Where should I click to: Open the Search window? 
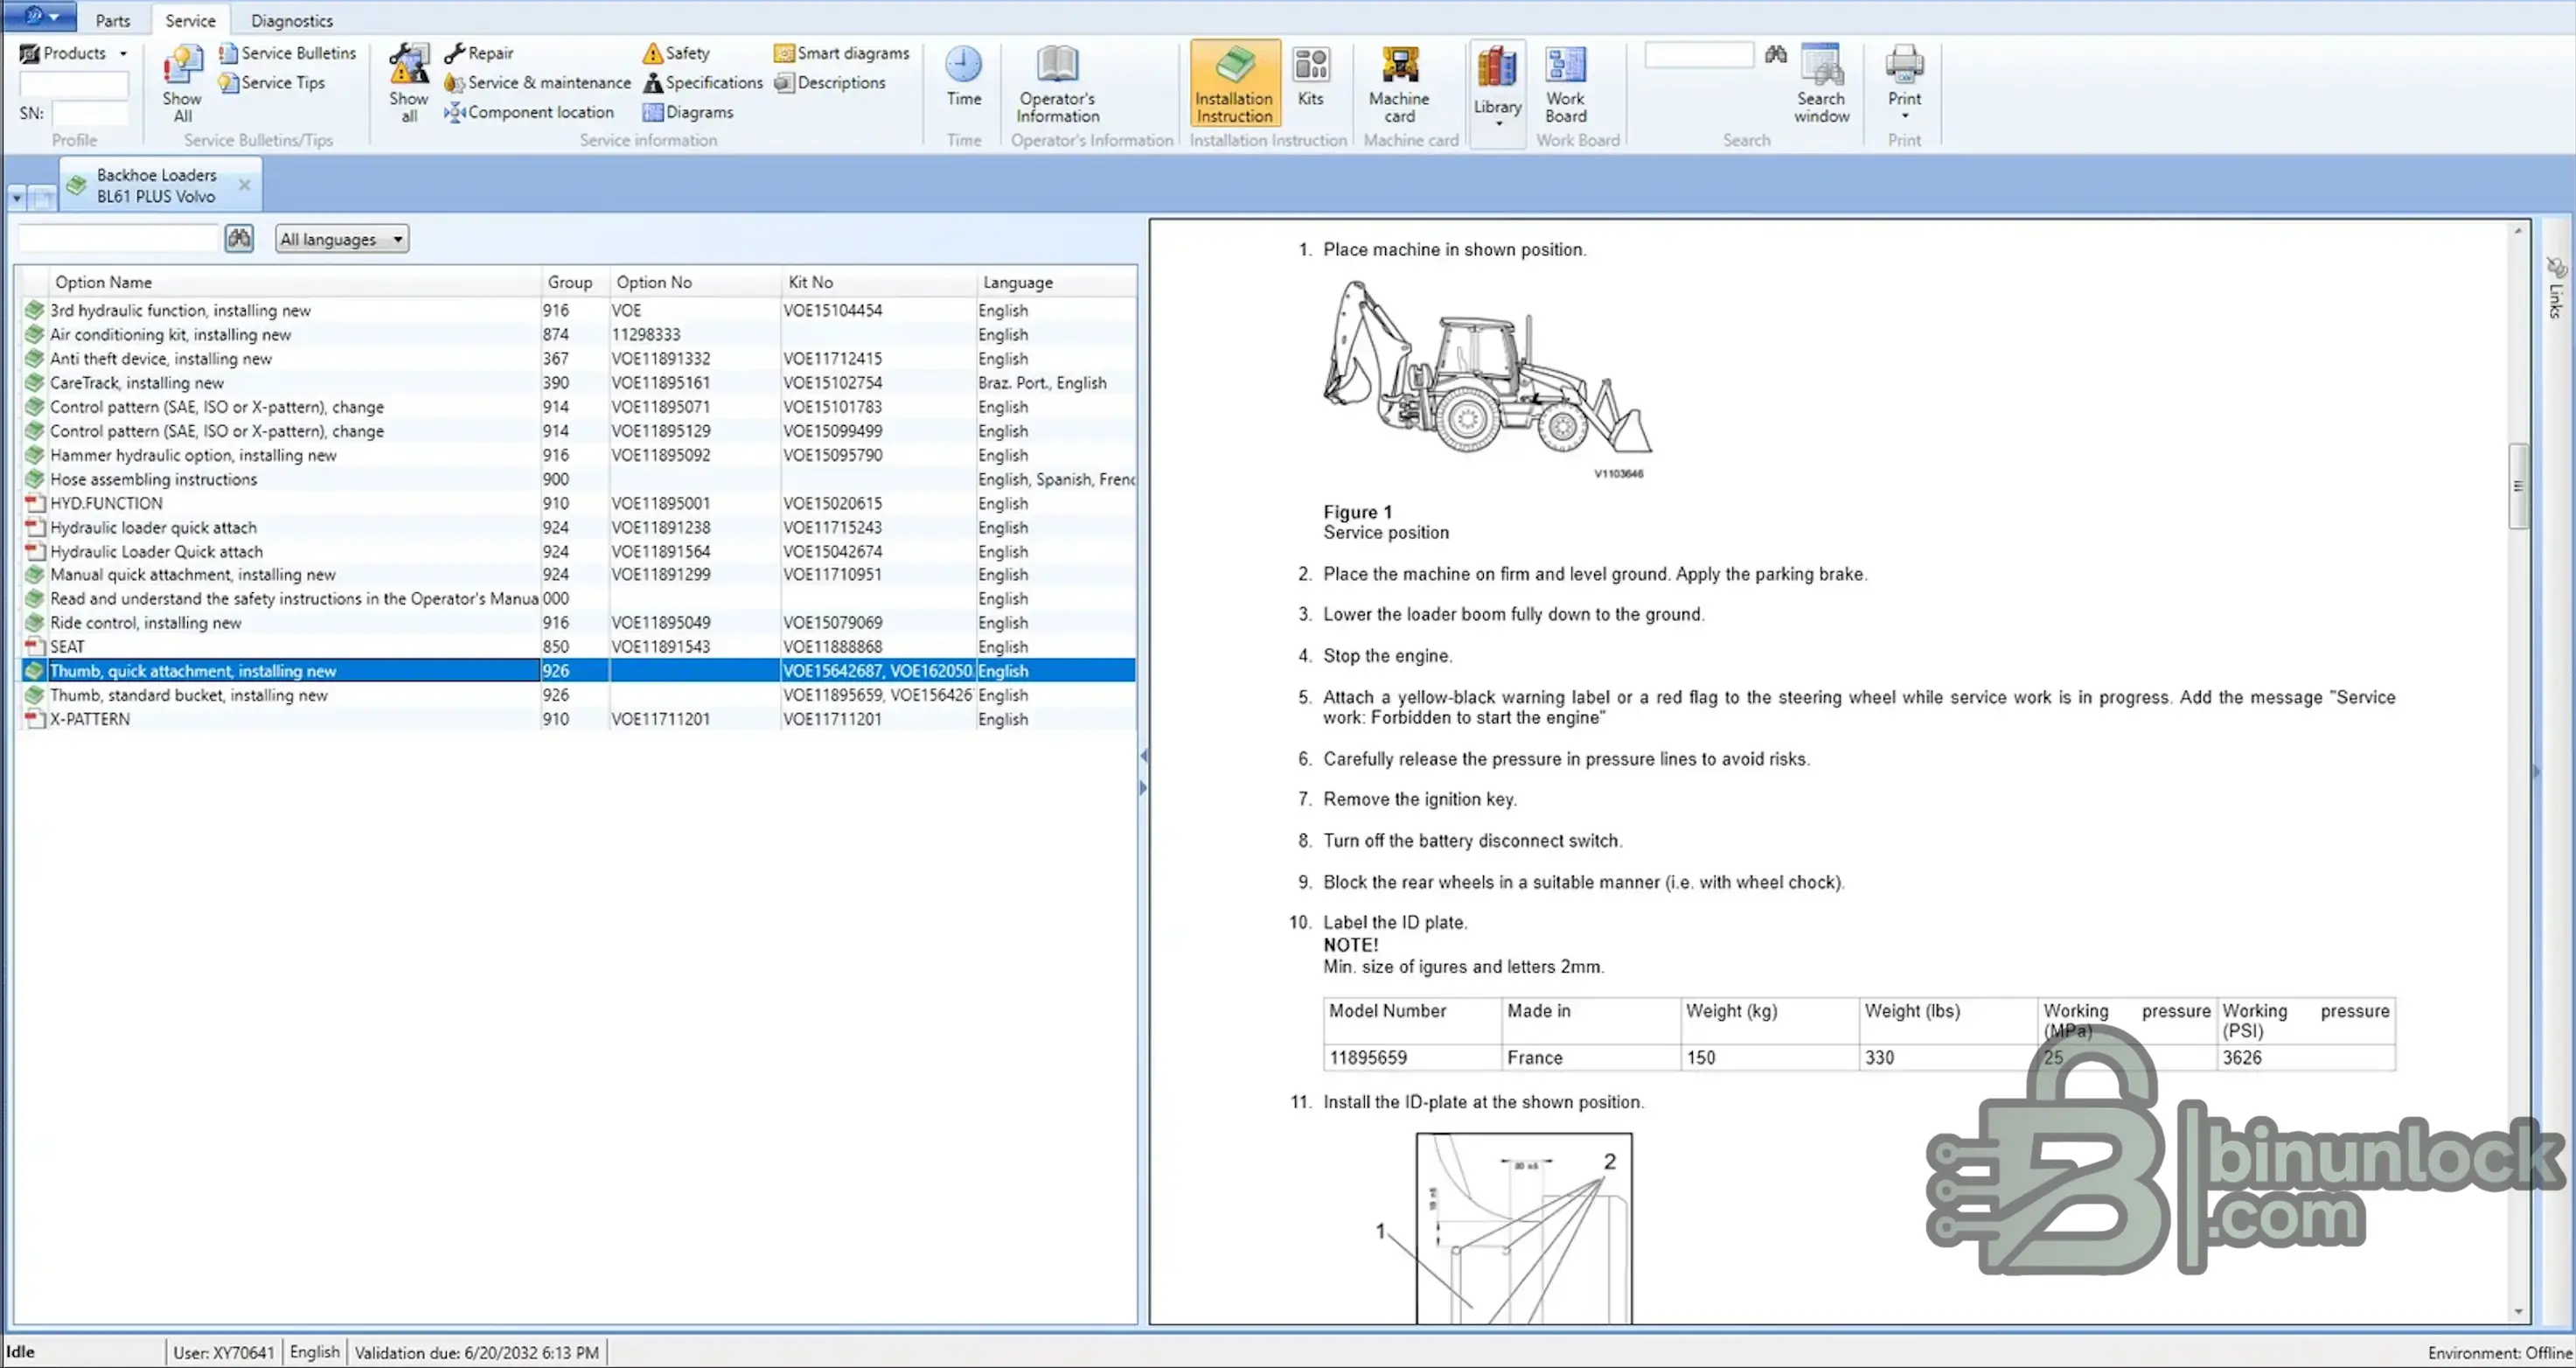(x=1822, y=84)
